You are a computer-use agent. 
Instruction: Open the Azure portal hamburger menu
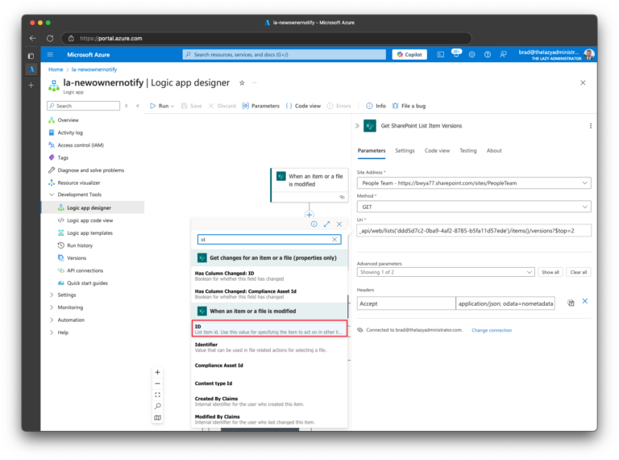pyautogui.click(x=50, y=55)
